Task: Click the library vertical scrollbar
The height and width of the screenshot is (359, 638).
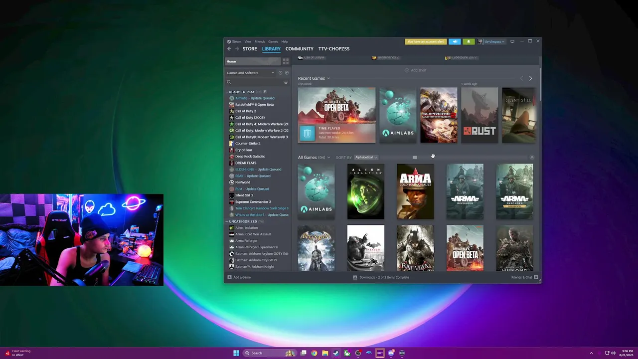Action: pos(539,85)
